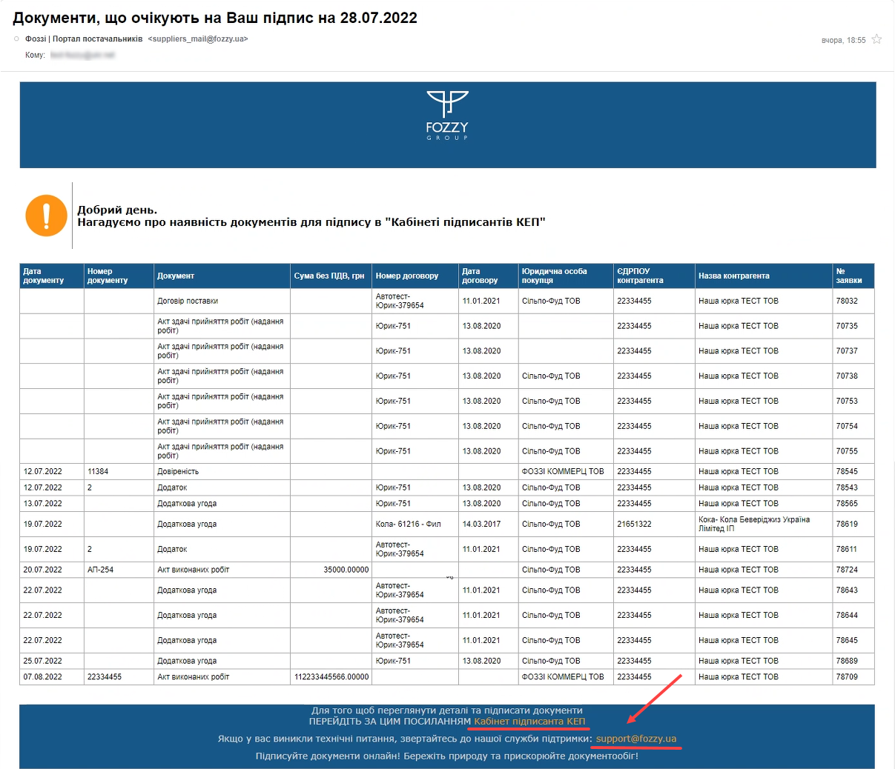Select document number АП-254

[x=101, y=570]
